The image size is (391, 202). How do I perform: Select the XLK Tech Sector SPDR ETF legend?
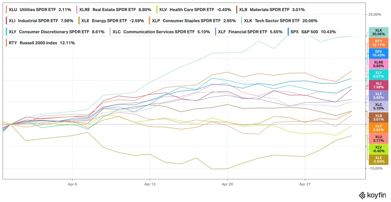(281, 21)
